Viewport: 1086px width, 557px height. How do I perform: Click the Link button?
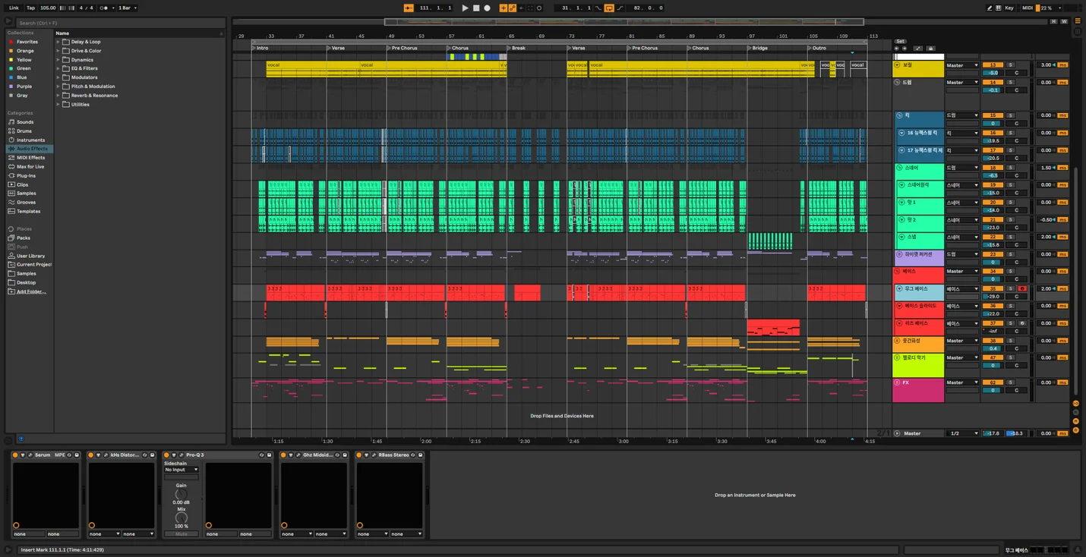point(14,8)
